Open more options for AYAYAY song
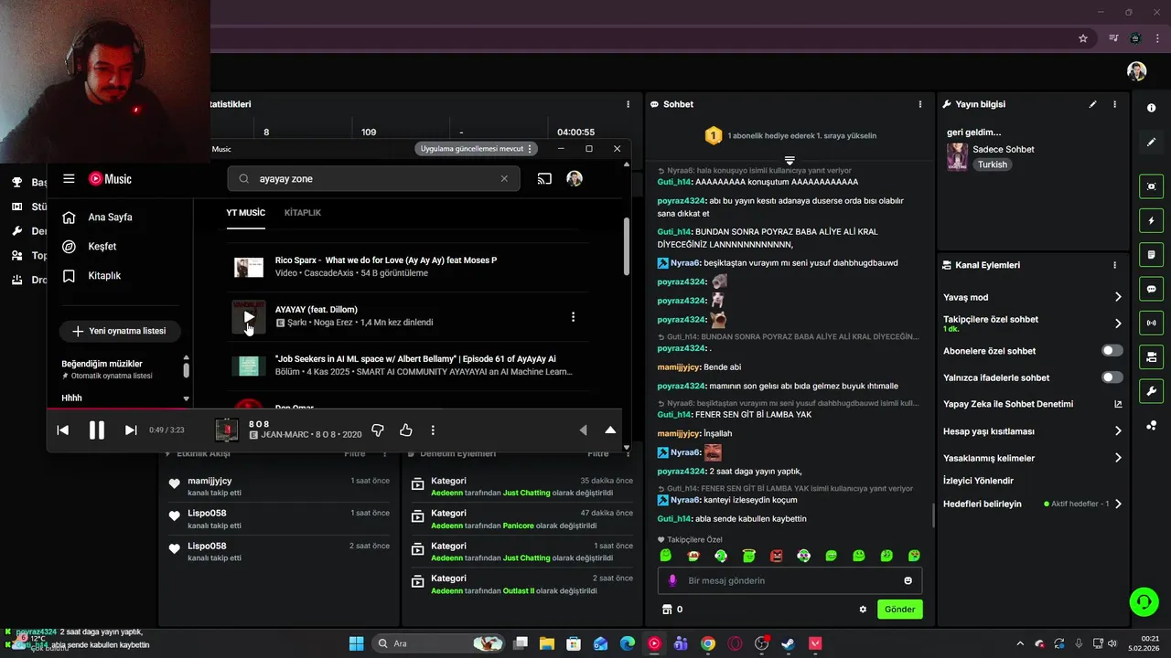The width and height of the screenshot is (1171, 658). [x=574, y=317]
